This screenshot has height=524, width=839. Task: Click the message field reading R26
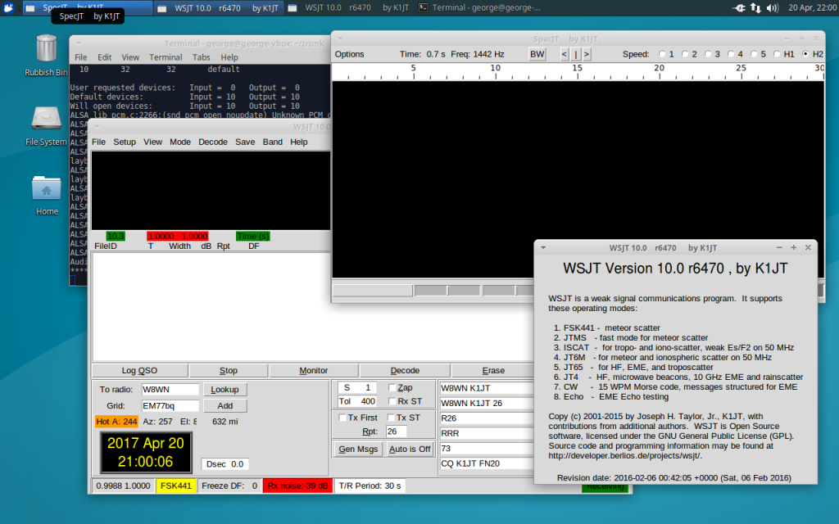(487, 418)
